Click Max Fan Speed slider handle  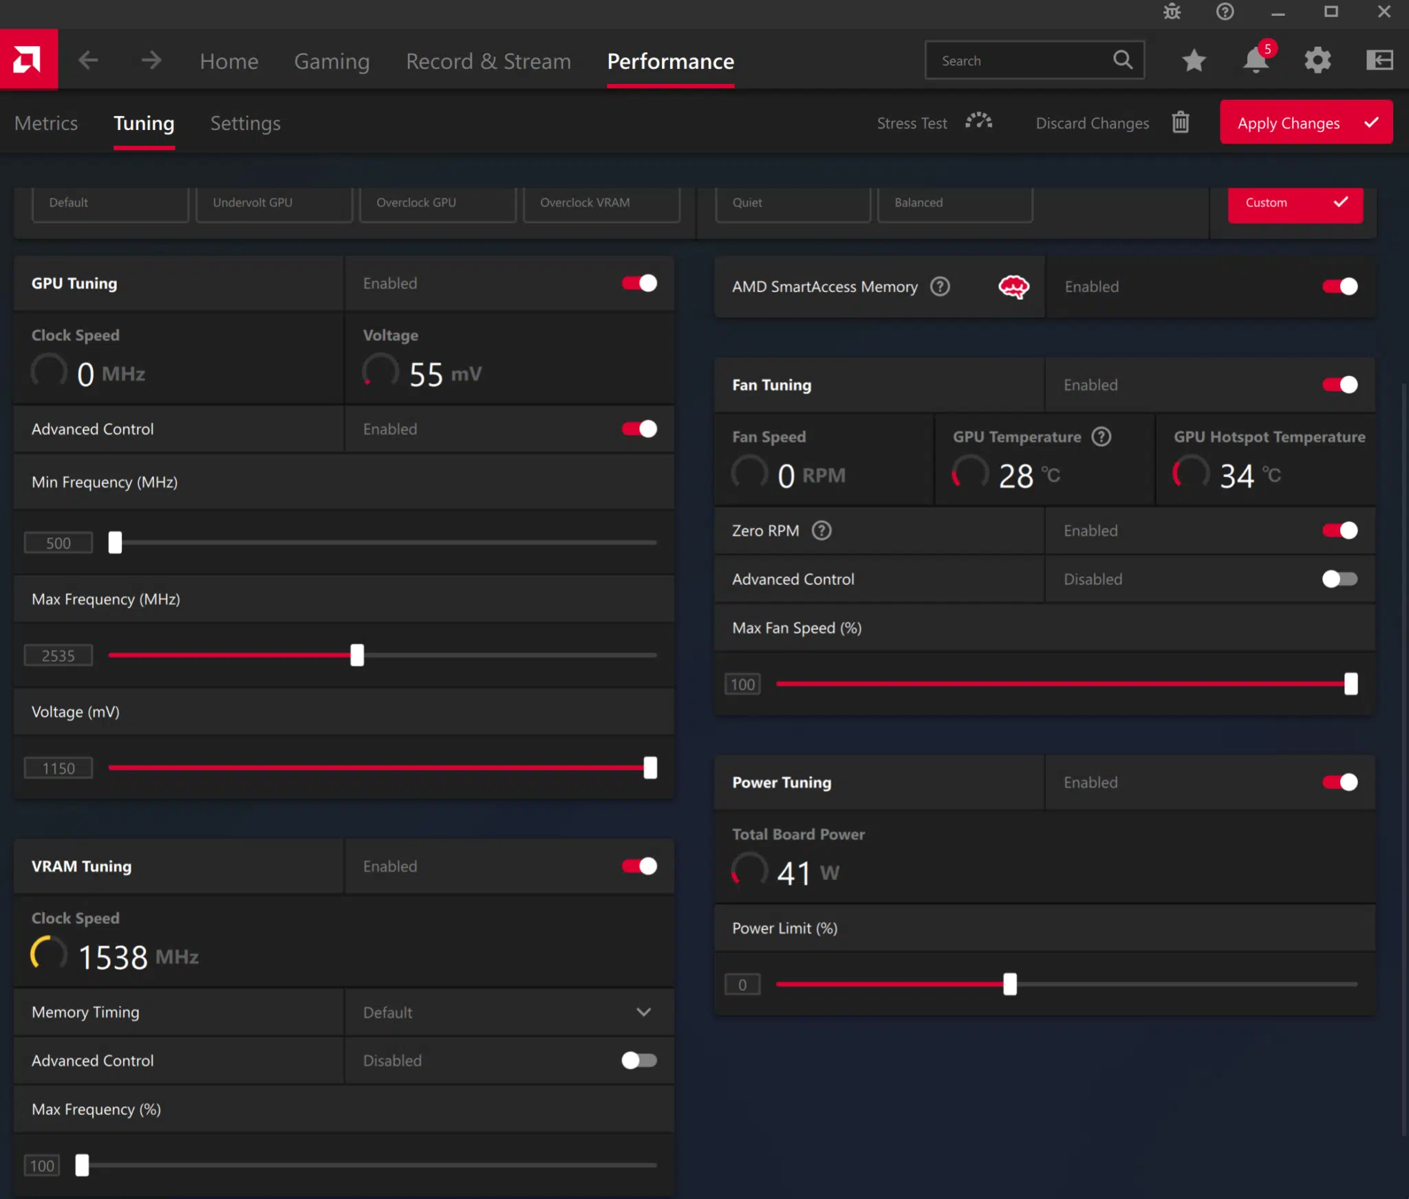[1351, 684]
